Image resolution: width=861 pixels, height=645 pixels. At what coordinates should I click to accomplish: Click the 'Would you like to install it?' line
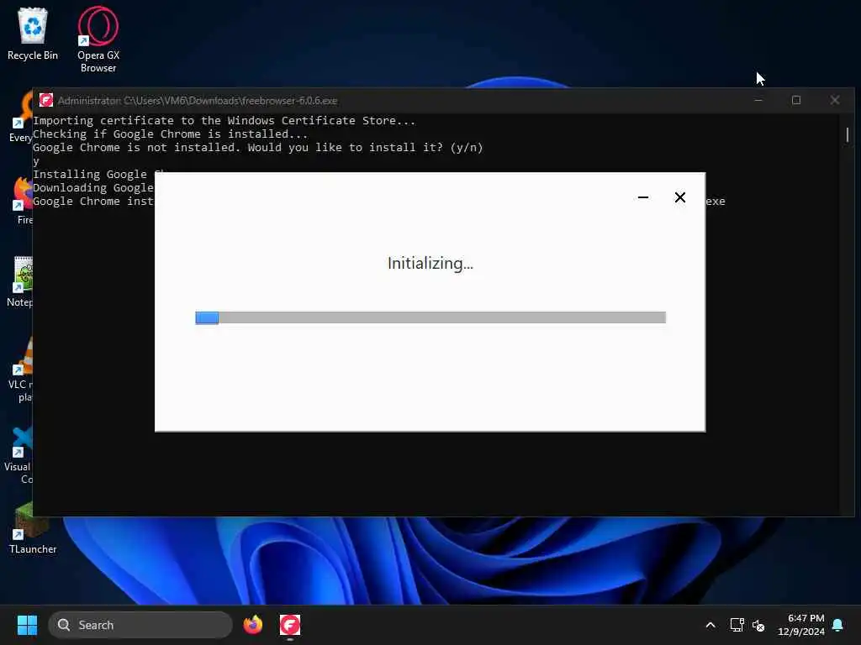pyautogui.click(x=258, y=148)
